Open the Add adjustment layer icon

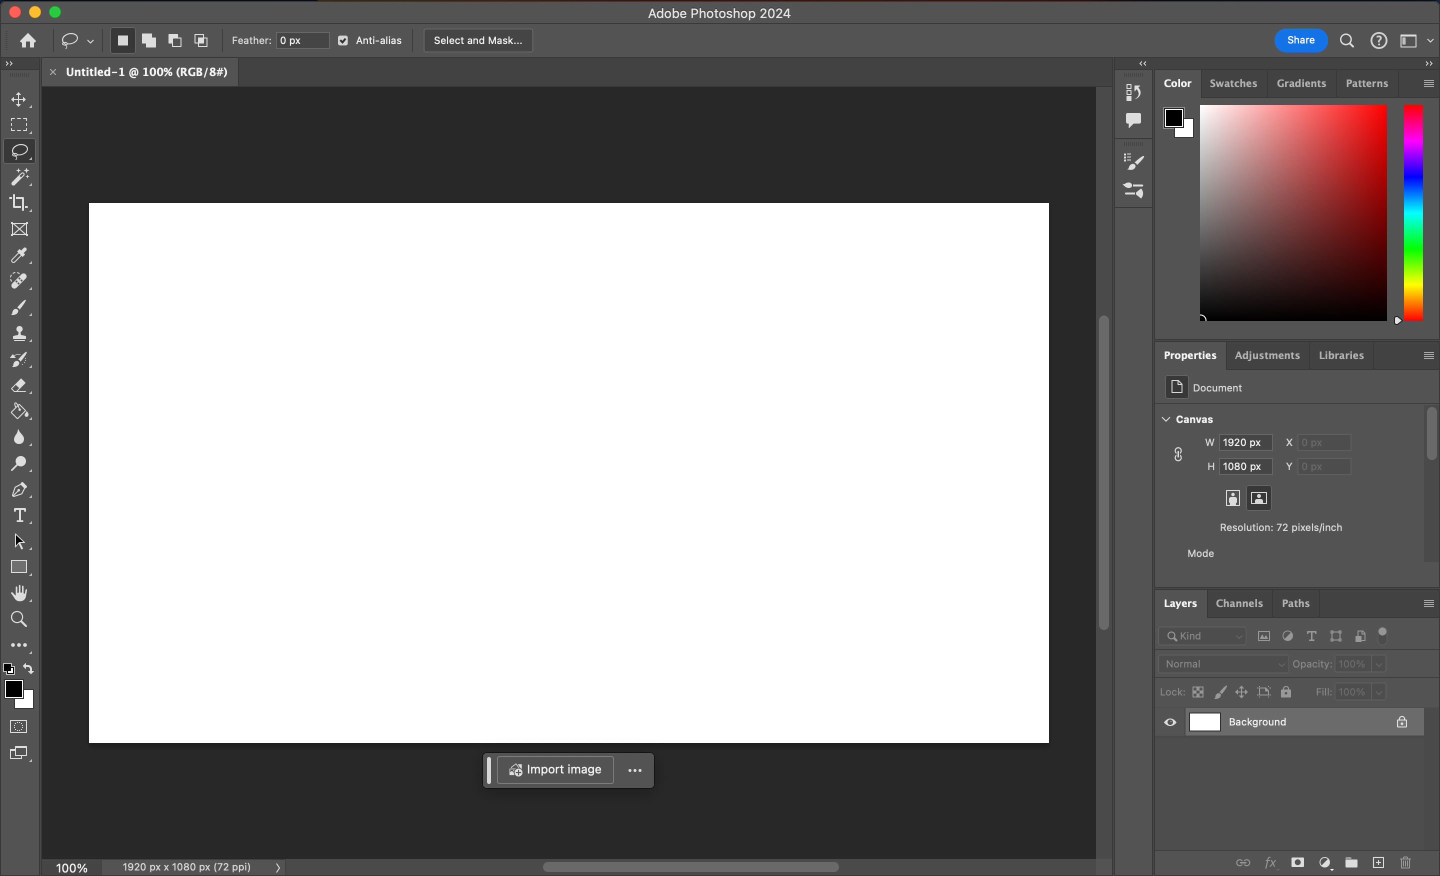coord(1325,863)
